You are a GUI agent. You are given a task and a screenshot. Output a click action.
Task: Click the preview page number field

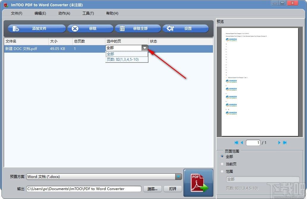tap(253, 142)
